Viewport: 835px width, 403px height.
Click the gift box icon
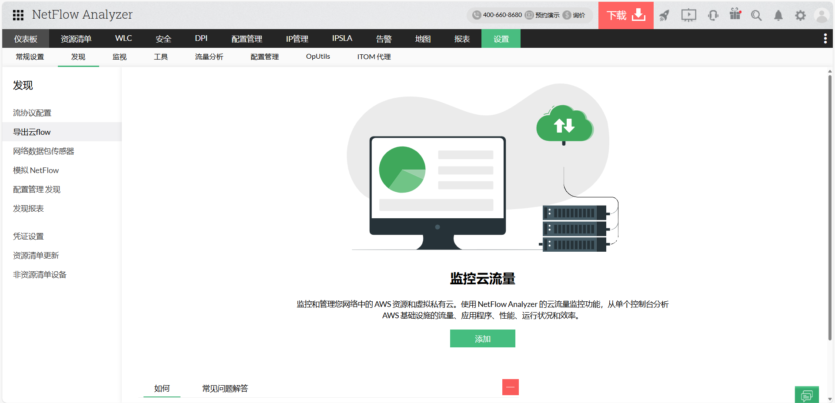(x=735, y=14)
